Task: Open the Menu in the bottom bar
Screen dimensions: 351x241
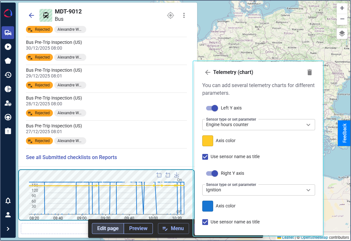Action: [173, 228]
